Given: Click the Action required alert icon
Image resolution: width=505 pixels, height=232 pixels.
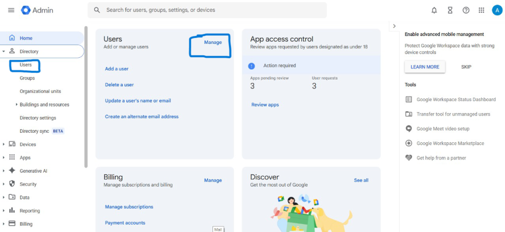Looking at the screenshot, I should pos(252,66).
